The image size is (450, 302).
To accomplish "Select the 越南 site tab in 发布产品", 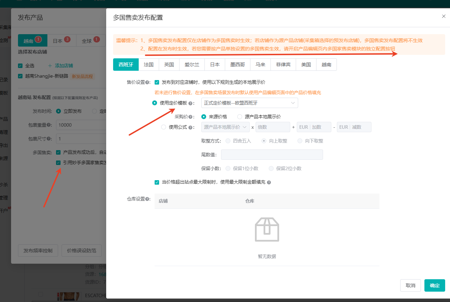I will 33,40.
